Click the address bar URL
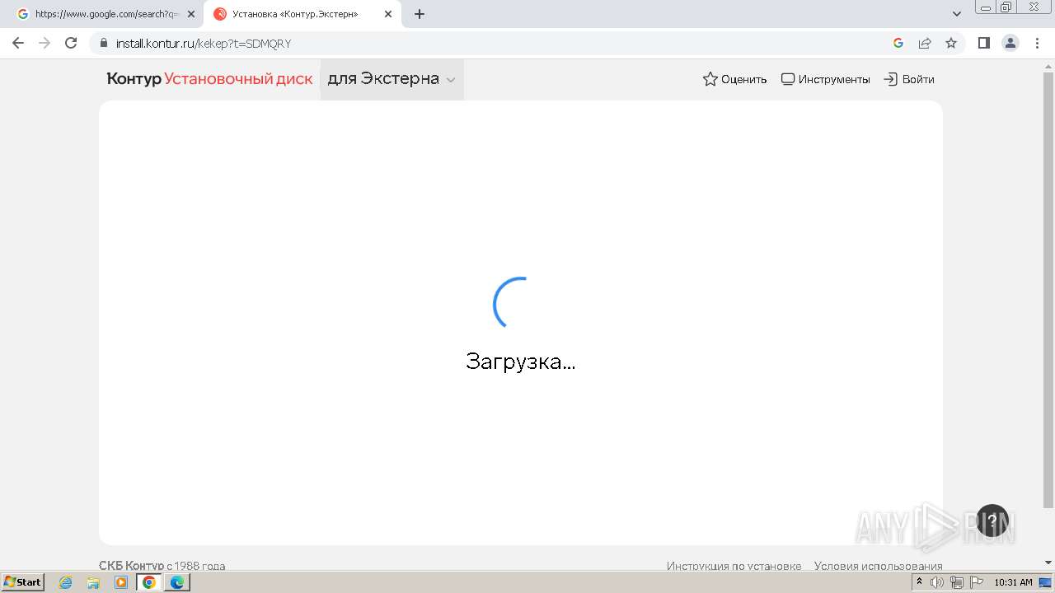Screen dimensions: 1055x593 pyautogui.click(x=203, y=43)
